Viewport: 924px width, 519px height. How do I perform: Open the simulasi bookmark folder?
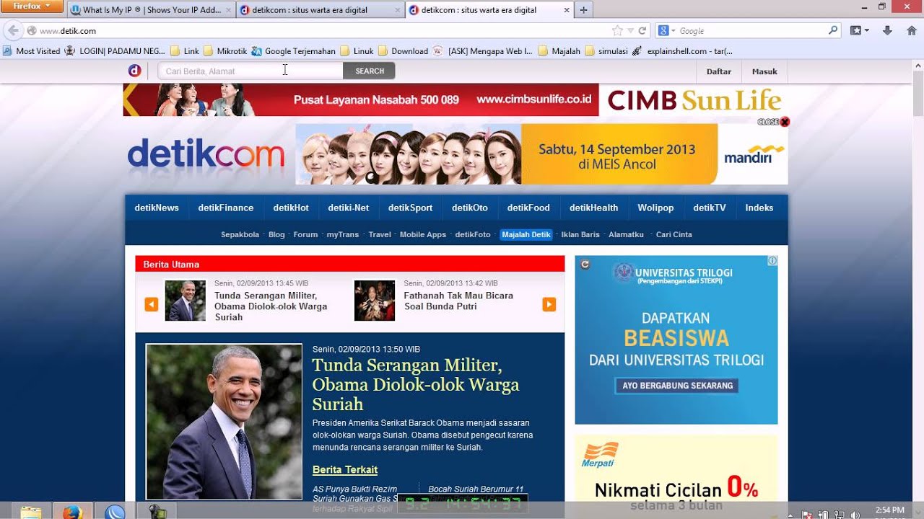pyautogui.click(x=606, y=51)
